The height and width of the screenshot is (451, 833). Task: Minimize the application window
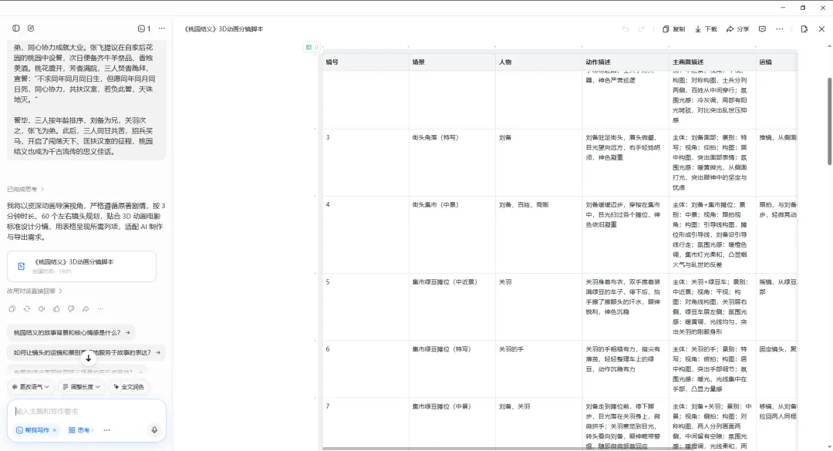(783, 8)
